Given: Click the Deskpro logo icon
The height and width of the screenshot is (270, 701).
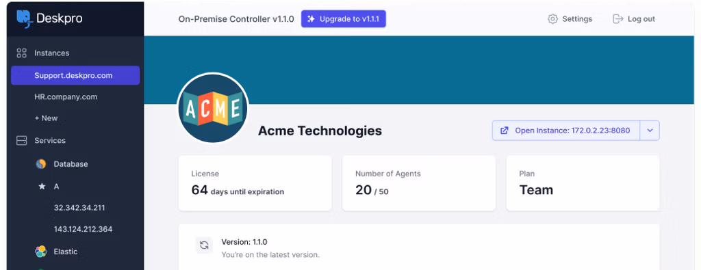Looking at the screenshot, I should pos(25,18).
